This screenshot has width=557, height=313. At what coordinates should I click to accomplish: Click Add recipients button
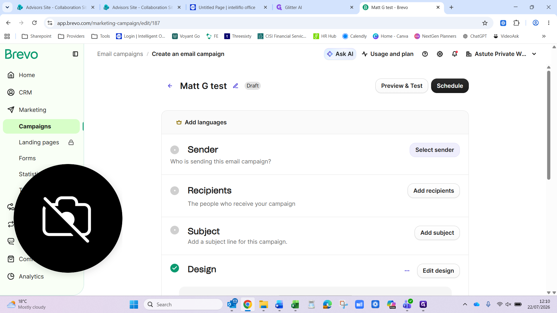pos(433,191)
